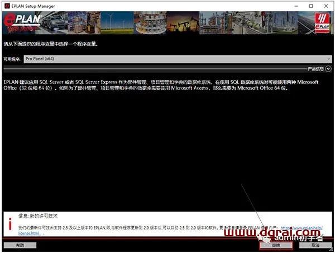Click the 帮助 help button
Image resolution: width=335 pixels, height=253 pixels.
(20, 245)
